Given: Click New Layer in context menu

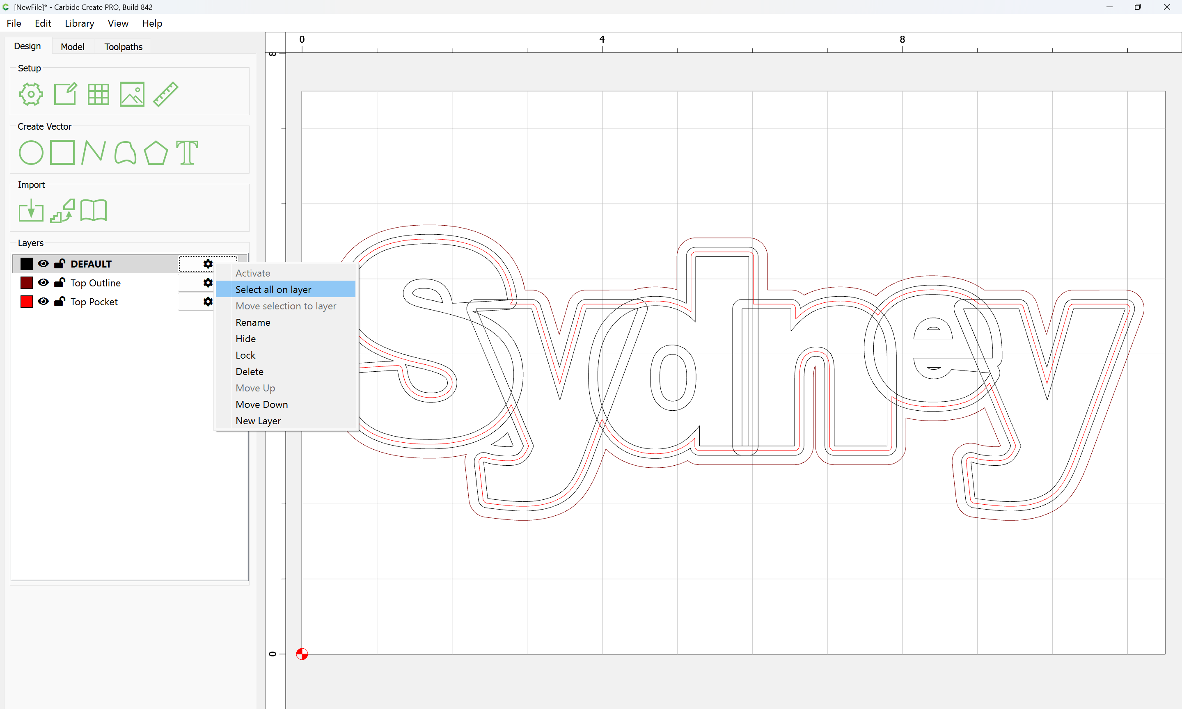Looking at the screenshot, I should 258,421.
